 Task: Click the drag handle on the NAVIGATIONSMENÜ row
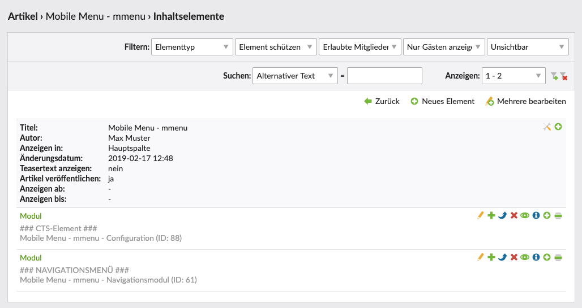[x=558, y=257]
